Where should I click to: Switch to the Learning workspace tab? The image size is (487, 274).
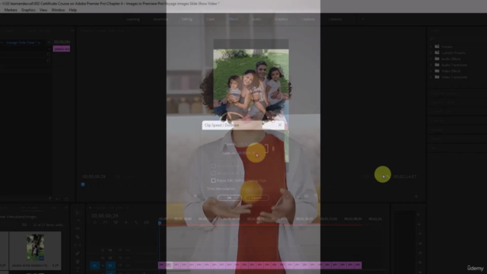click(133, 19)
